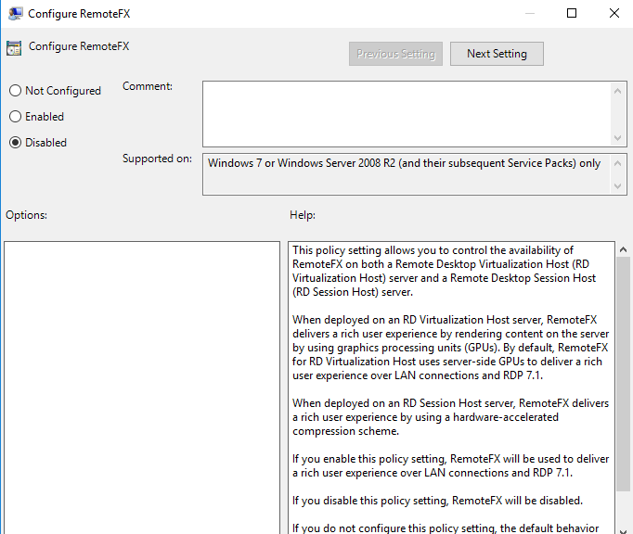633x534 pixels.
Task: Click the 'Options:' label
Action: pyautogui.click(x=26, y=215)
